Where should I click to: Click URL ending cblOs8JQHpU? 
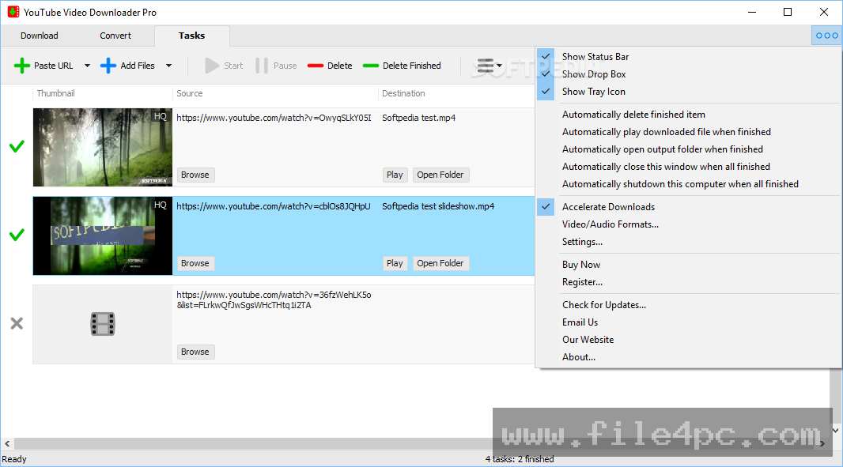pos(274,206)
